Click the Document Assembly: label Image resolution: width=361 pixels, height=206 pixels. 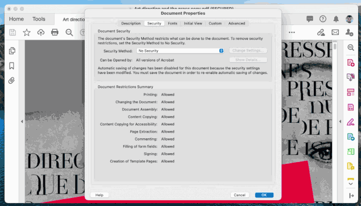[x=140, y=109]
